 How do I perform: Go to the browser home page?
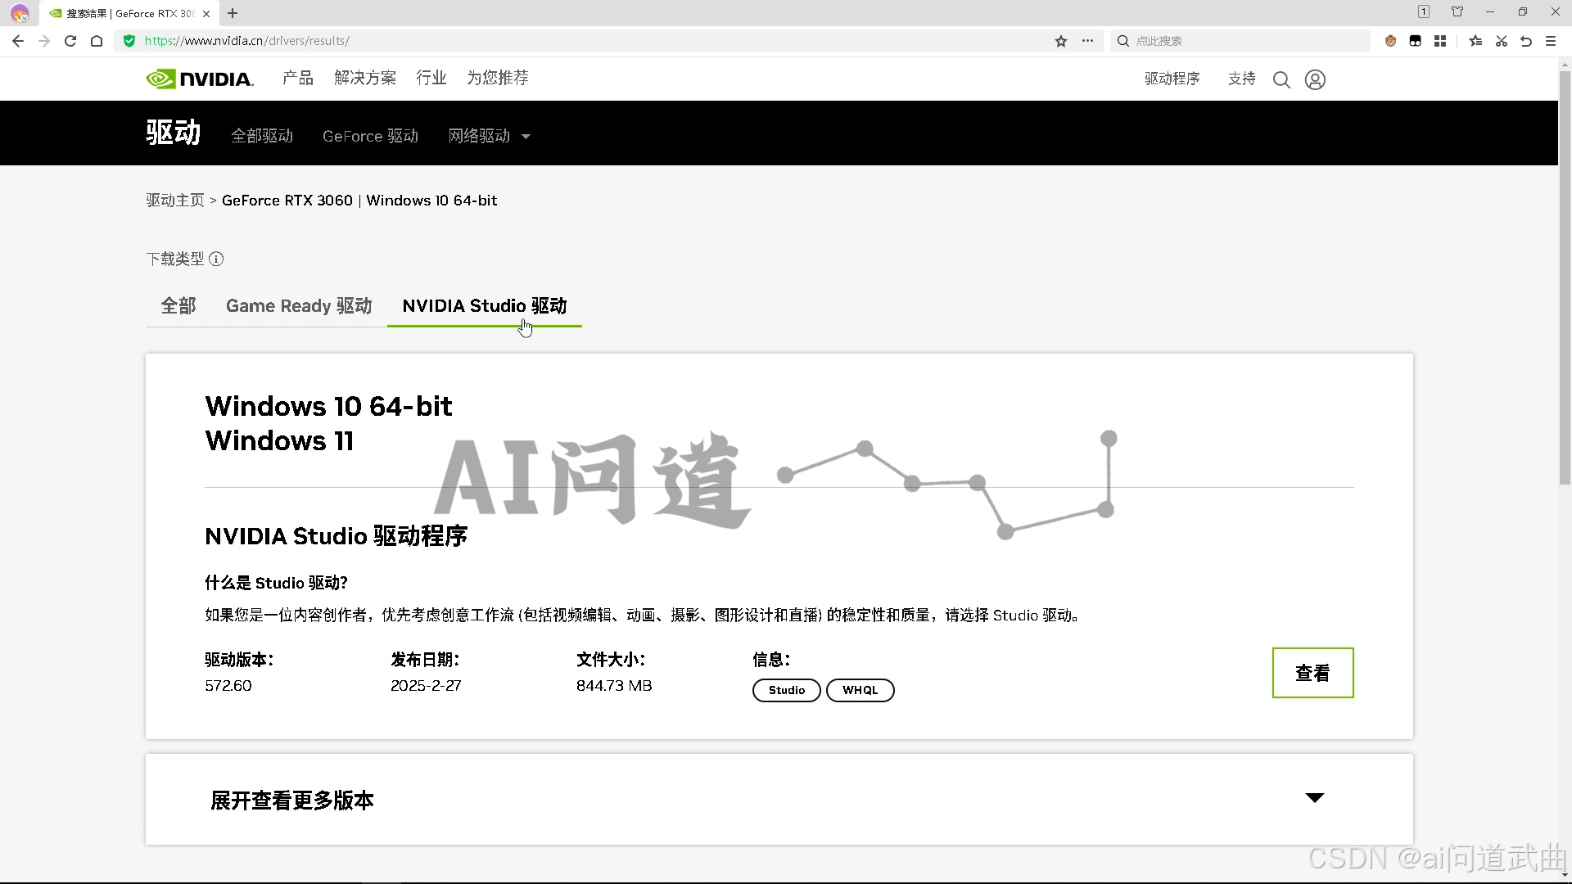tap(97, 41)
